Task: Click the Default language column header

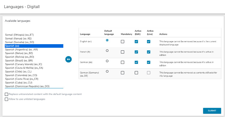Action: pyautogui.click(x=109, y=33)
